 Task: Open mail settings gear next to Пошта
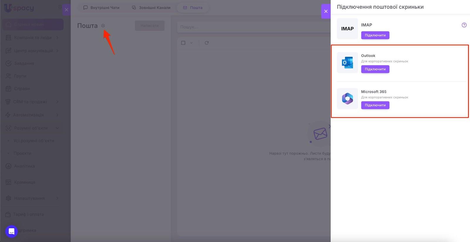pos(103,26)
